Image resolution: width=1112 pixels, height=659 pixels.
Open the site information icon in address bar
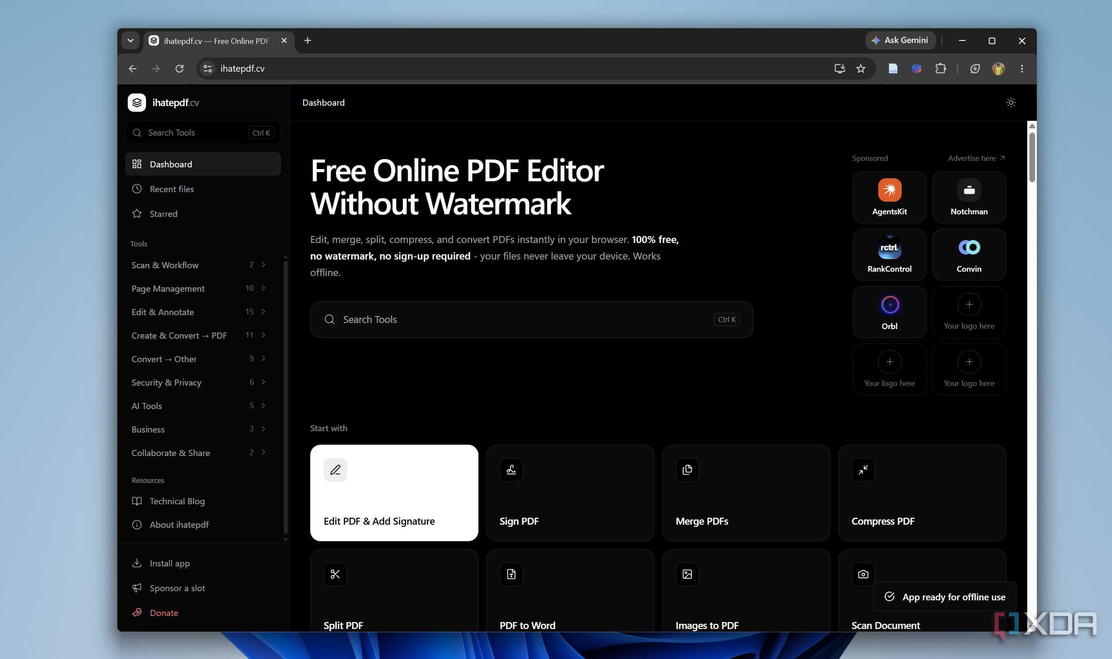[x=207, y=68]
